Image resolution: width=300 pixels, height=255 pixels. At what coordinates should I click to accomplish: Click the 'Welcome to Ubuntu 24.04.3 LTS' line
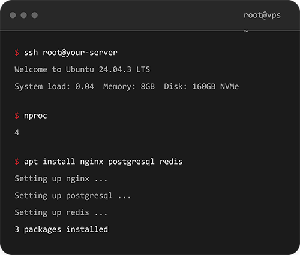(82, 69)
